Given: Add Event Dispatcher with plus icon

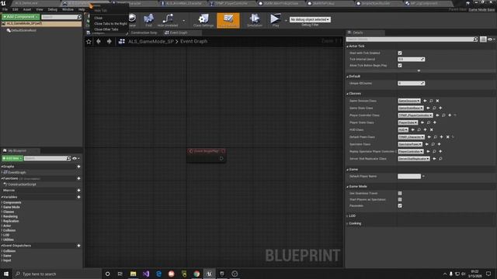Looking at the screenshot, I should click(x=78, y=246).
